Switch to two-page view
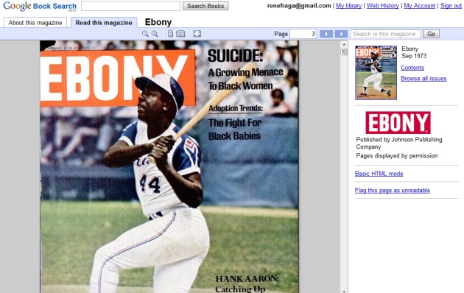This screenshot has width=464, height=293. tap(180, 34)
